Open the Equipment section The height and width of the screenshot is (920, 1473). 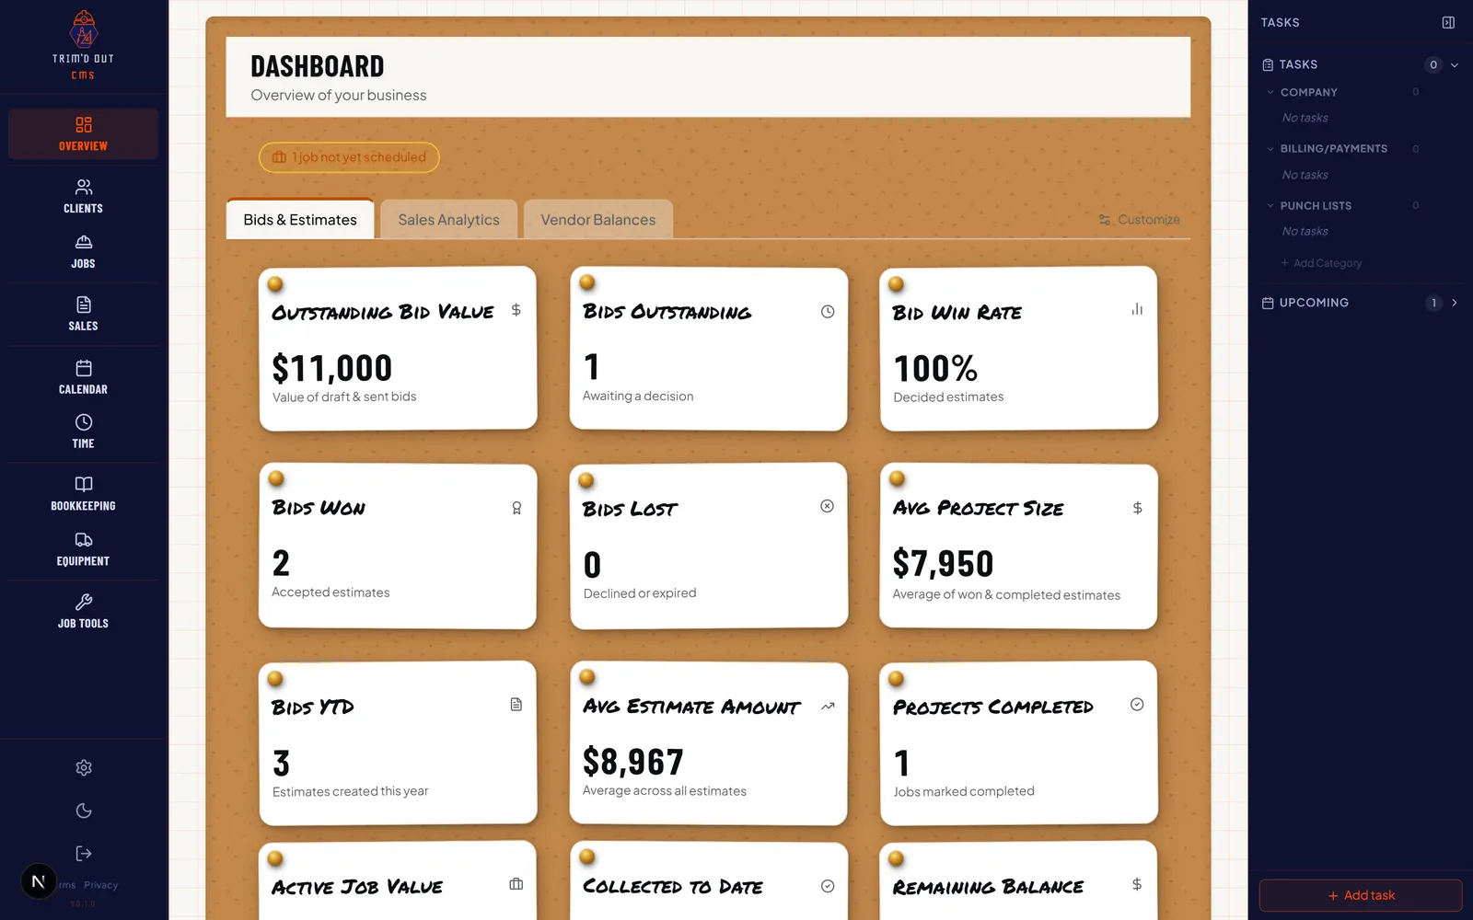coord(83,549)
